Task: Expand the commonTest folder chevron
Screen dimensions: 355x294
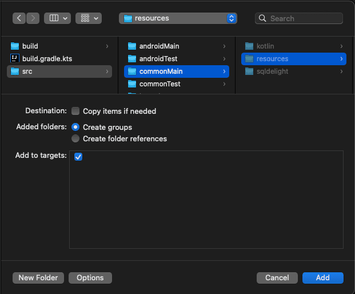Action: pos(225,84)
